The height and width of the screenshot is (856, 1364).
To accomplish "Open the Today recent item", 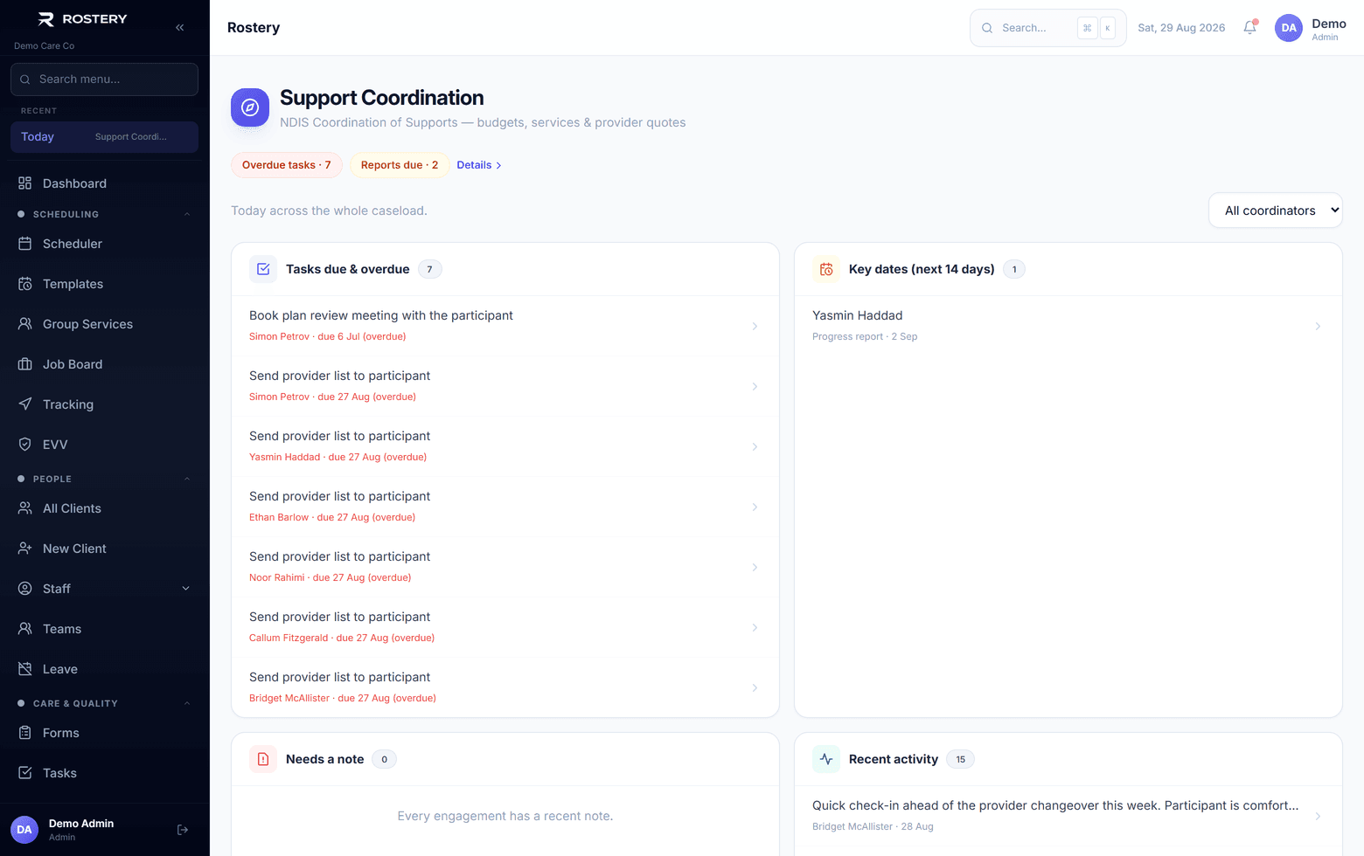I will point(105,137).
